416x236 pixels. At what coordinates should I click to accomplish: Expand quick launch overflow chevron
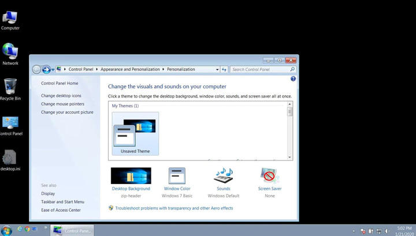click(x=46, y=227)
